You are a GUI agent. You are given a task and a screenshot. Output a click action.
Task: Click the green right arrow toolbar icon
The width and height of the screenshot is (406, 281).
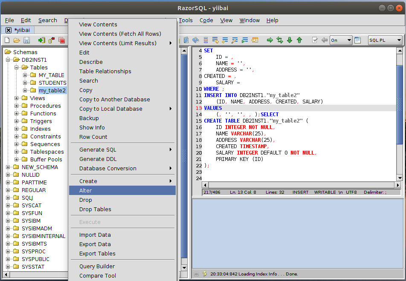pyautogui.click(x=270, y=40)
